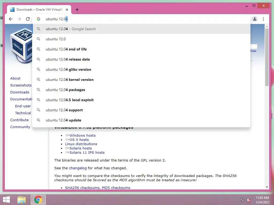The width and height of the screenshot is (274, 205).
Task: Open the Linux distributions link
Action: pos(81,144)
